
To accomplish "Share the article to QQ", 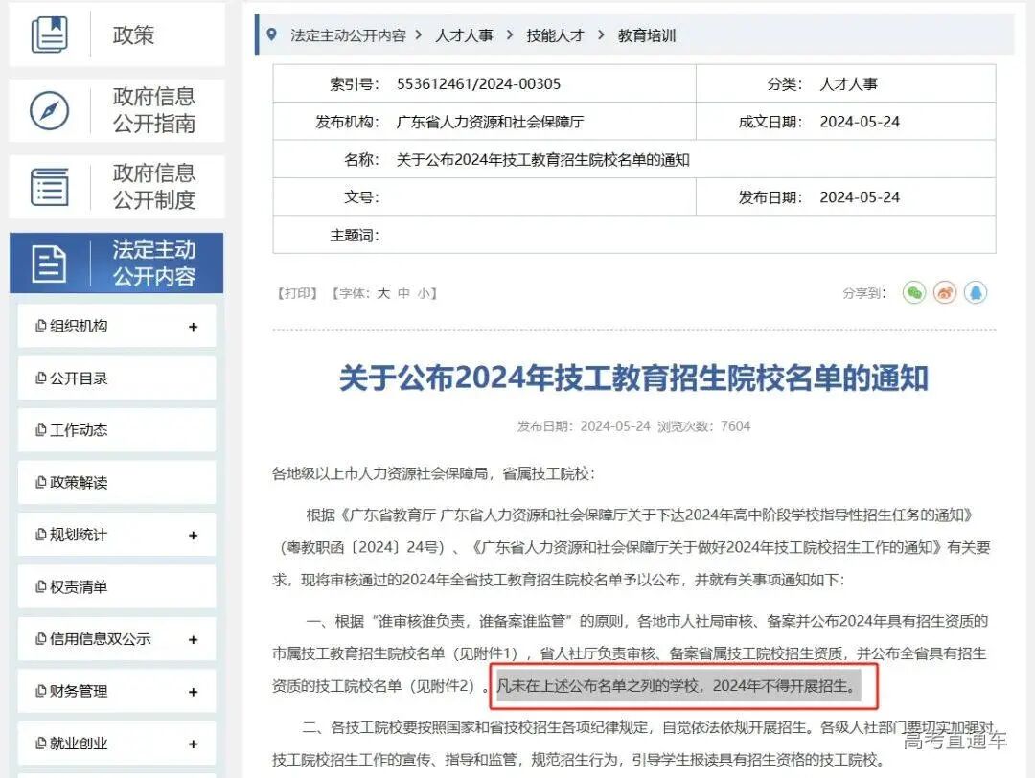I will click(x=976, y=292).
